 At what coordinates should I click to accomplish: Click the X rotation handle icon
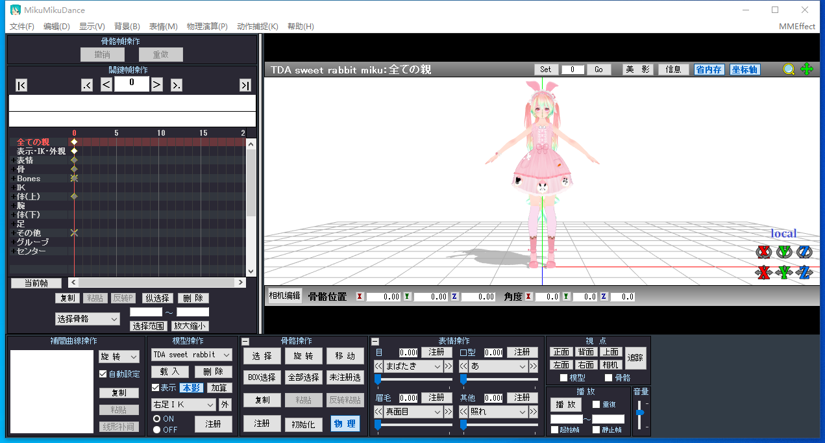(764, 252)
